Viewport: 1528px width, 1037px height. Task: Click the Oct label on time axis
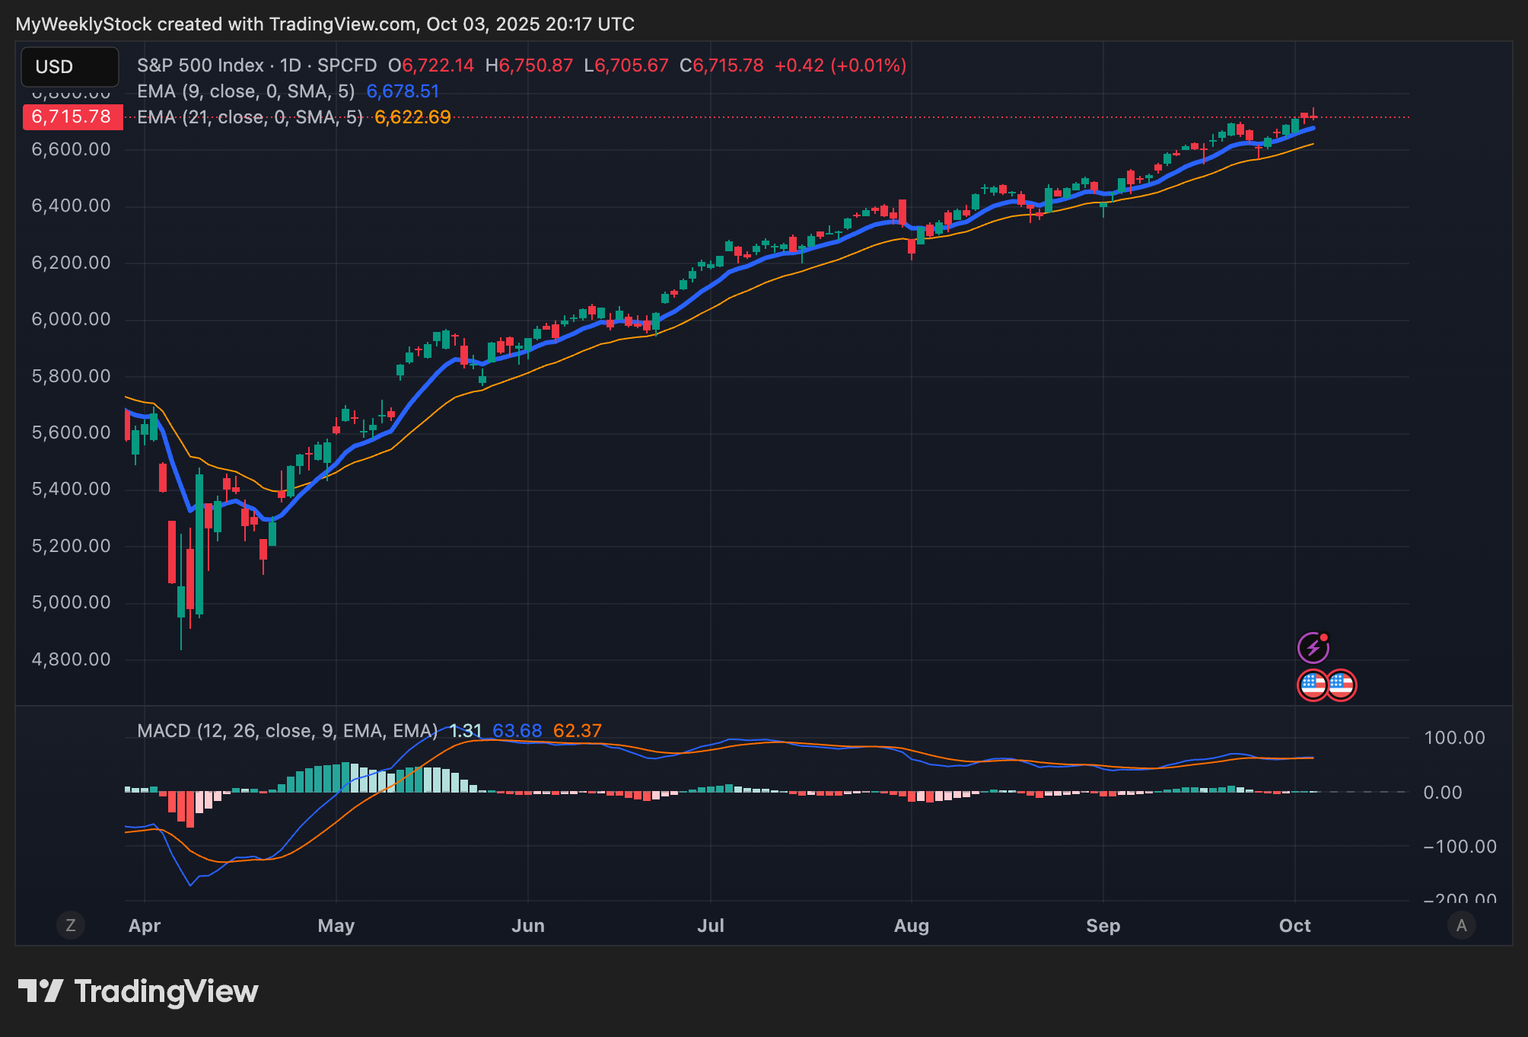1294,926
